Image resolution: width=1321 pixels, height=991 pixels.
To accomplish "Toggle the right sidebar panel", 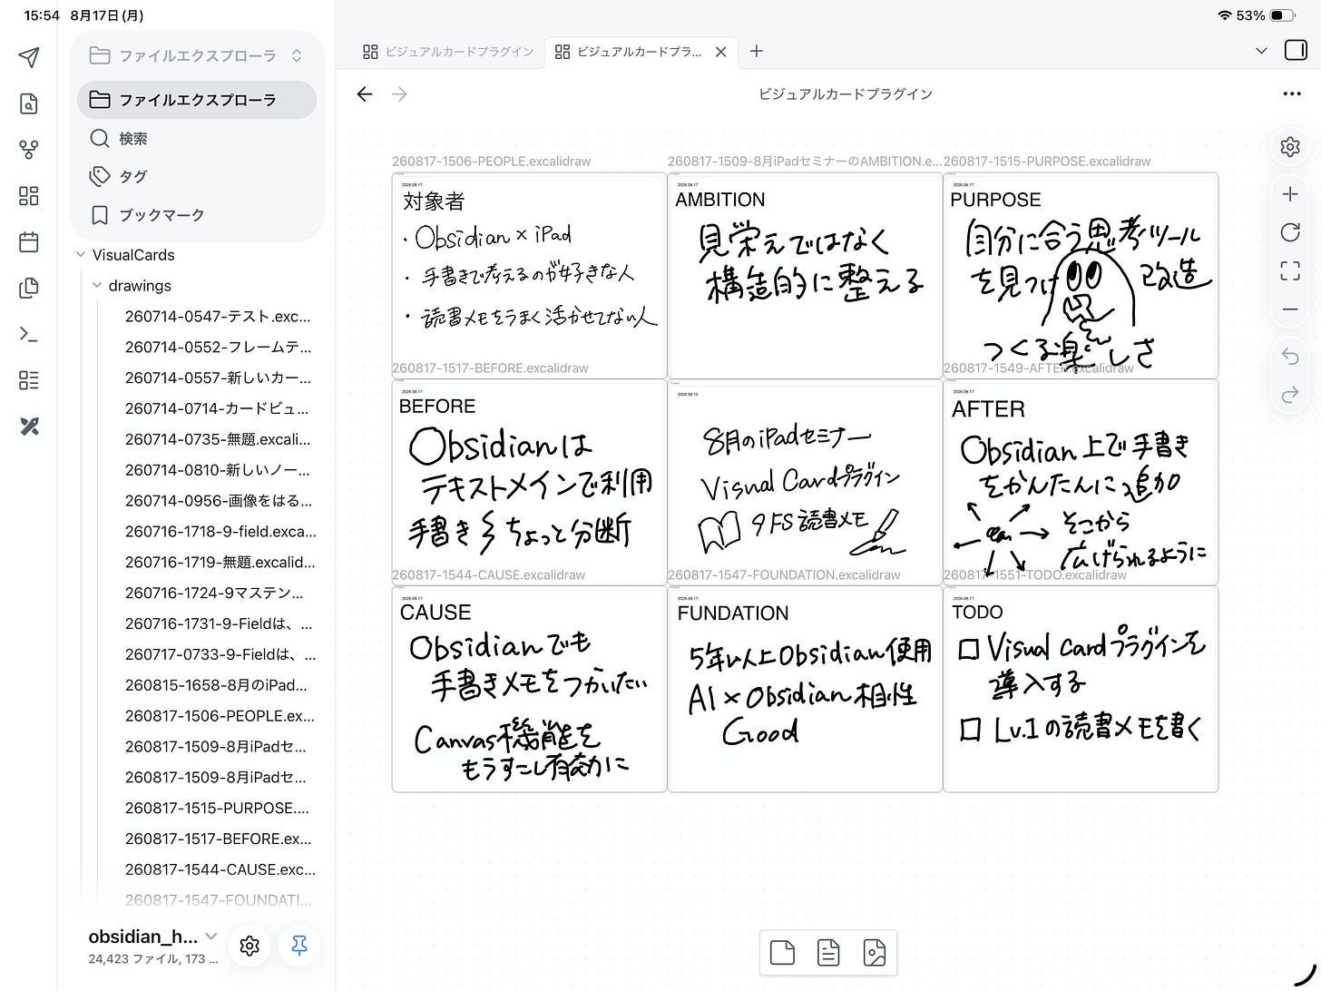I will coord(1296,51).
